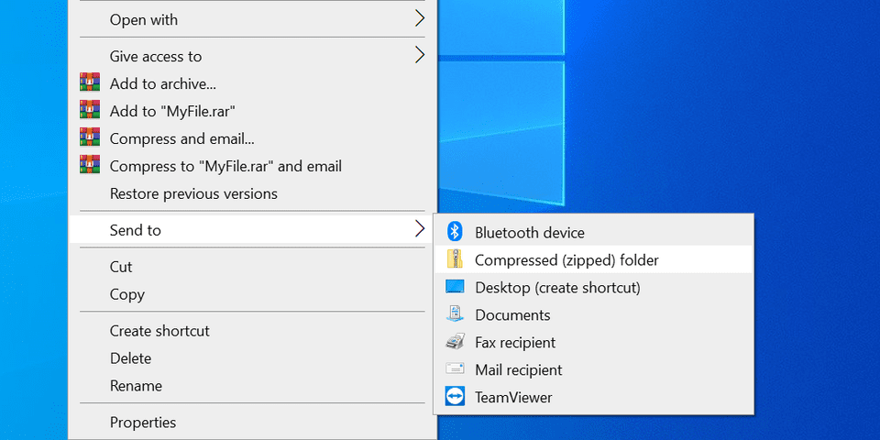Click the TeamViewer icon
This screenshot has height=440, width=880.
coord(455,398)
